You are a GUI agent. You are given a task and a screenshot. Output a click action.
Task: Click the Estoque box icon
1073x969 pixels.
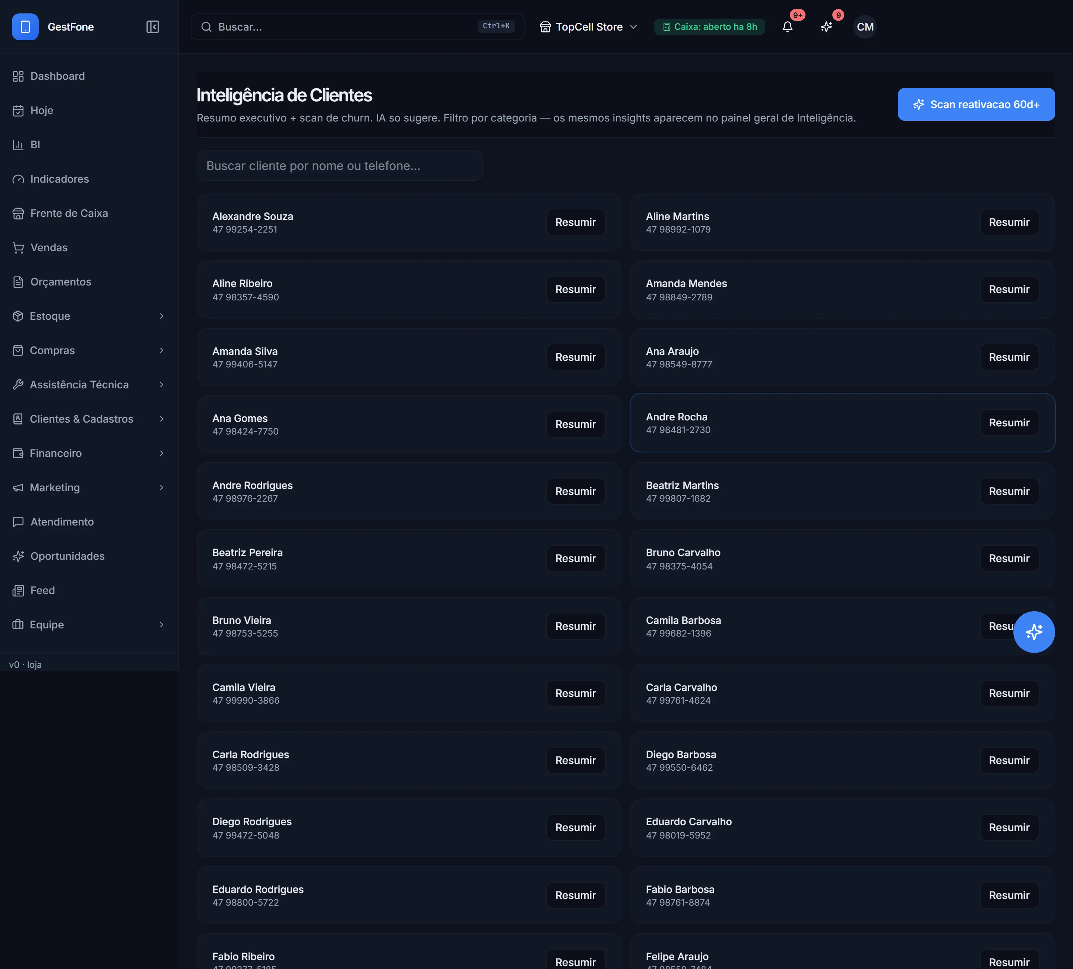18,316
